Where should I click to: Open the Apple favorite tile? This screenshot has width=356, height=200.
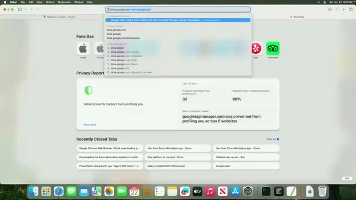pyautogui.click(x=83, y=48)
